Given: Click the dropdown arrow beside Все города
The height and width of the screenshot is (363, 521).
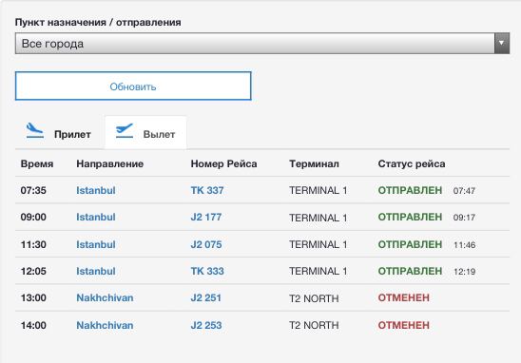Looking at the screenshot, I should 502,43.
